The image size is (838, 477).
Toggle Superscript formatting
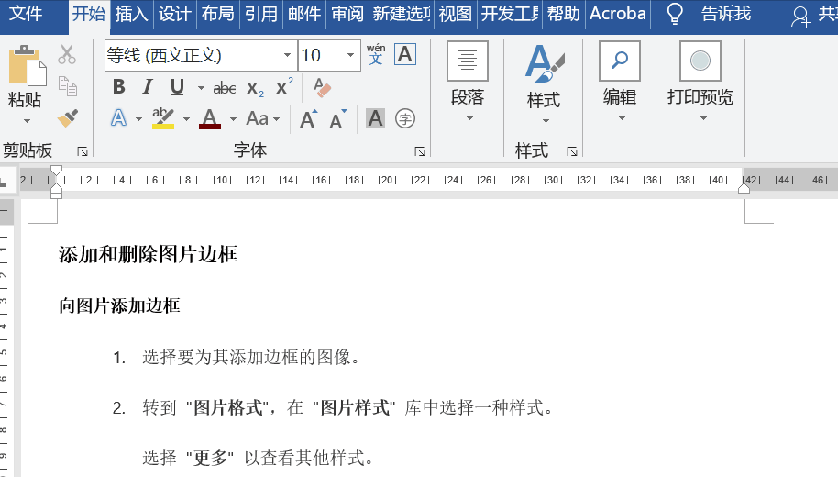(x=284, y=86)
